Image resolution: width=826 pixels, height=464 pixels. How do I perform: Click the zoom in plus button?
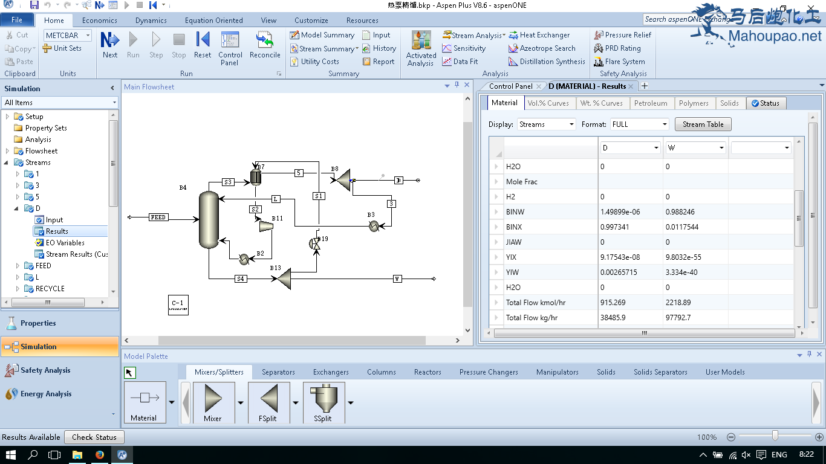(x=819, y=437)
